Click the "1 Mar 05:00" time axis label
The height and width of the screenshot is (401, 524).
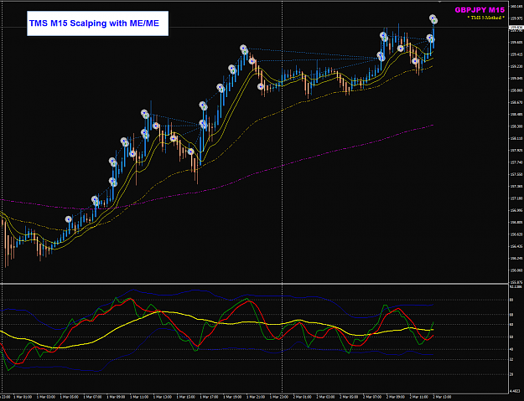(70, 397)
